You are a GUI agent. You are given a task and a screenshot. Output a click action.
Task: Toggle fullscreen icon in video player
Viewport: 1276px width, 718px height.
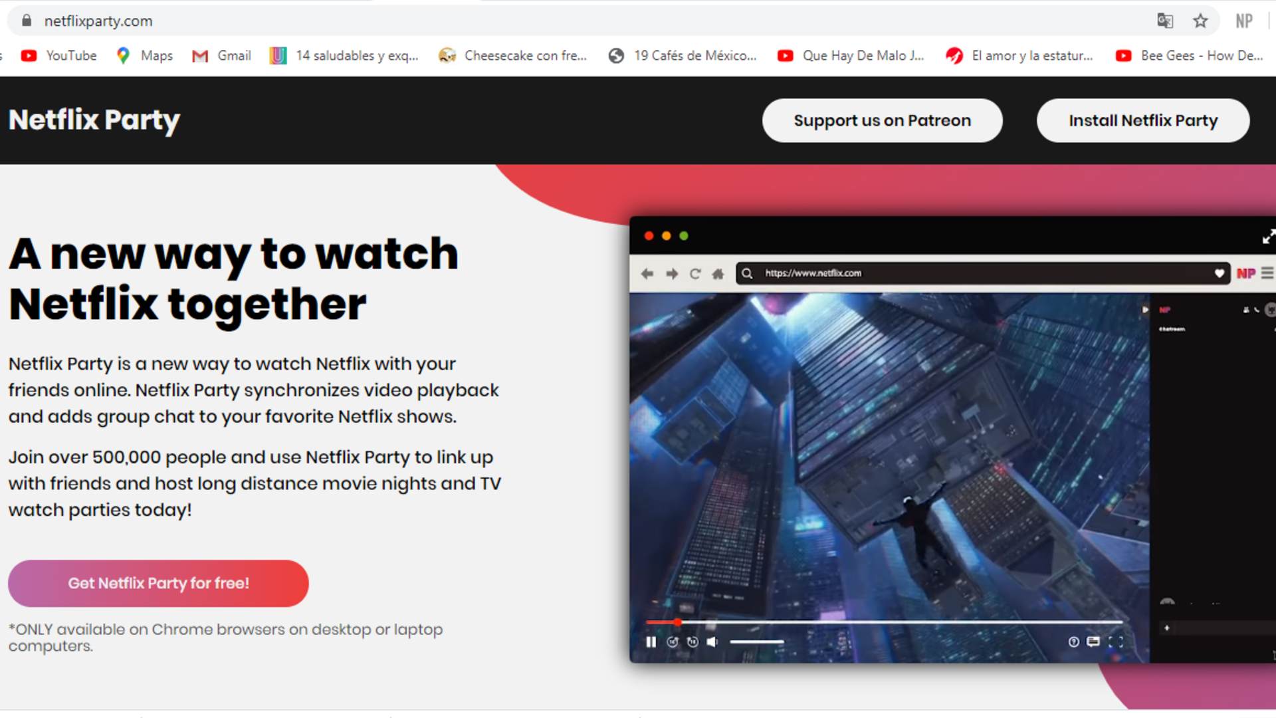[1116, 642]
